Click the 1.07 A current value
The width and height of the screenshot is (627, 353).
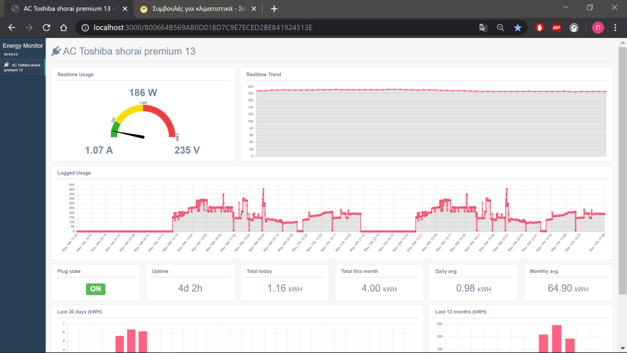click(x=99, y=150)
